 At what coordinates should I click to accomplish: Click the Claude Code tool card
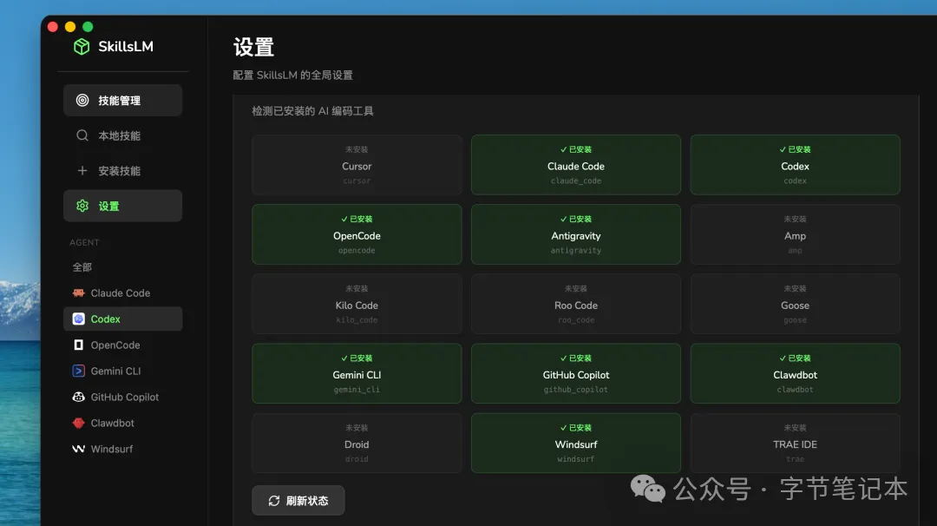click(x=575, y=165)
